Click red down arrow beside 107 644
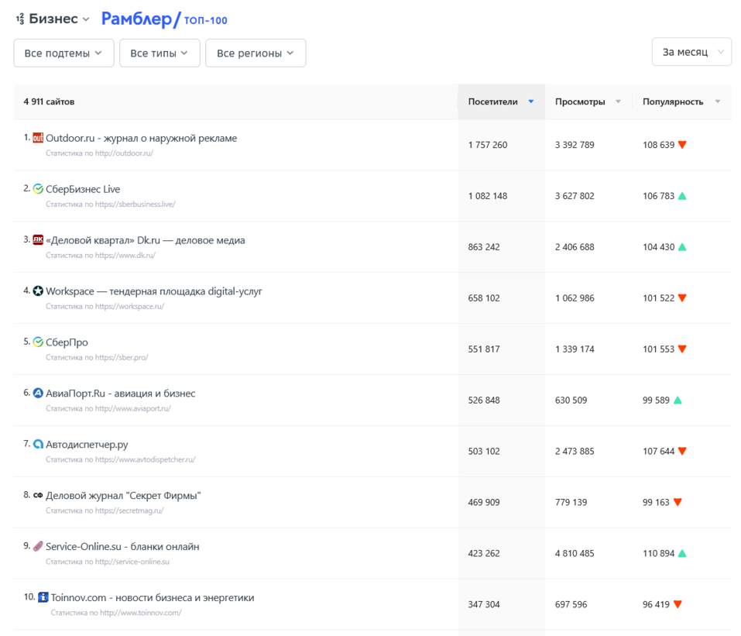The height and width of the screenshot is (636, 741). [682, 451]
